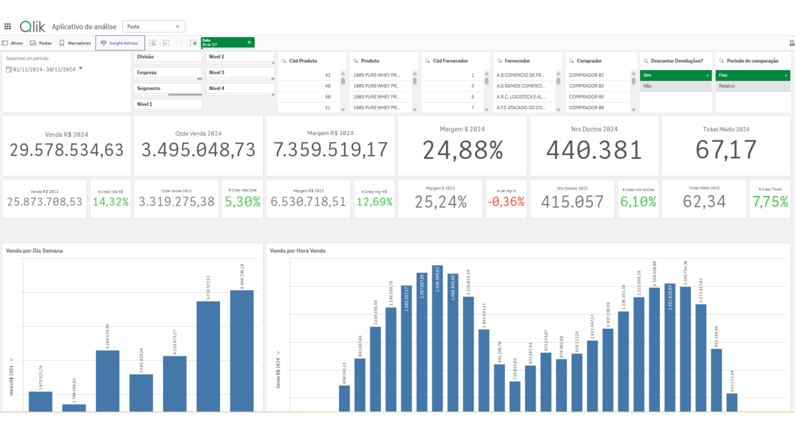Viewport: 795px width, 447px height.
Task: Expand the date range period picker
Action: (x=80, y=68)
